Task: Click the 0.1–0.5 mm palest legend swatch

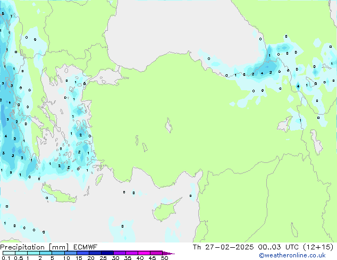Action: [x=9, y=253]
